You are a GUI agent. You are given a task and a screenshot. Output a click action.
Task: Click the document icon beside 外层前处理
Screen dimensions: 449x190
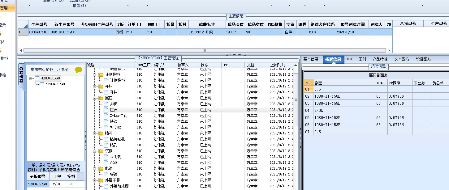106,186
